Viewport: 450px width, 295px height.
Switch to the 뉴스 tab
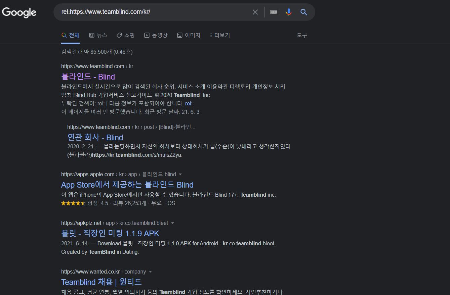point(98,35)
